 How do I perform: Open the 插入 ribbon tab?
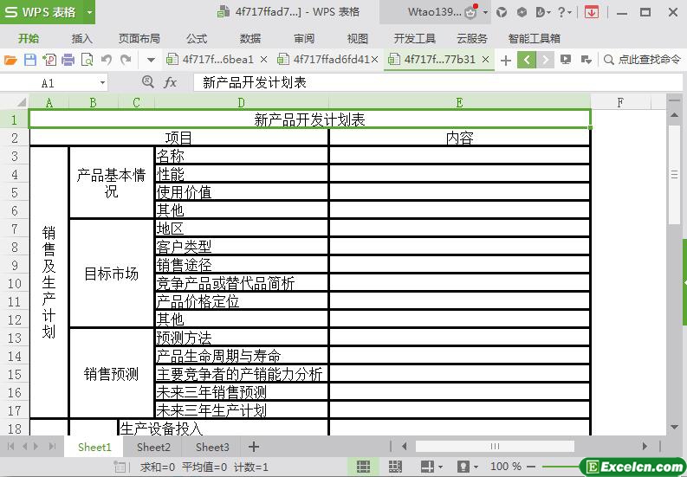coord(82,39)
